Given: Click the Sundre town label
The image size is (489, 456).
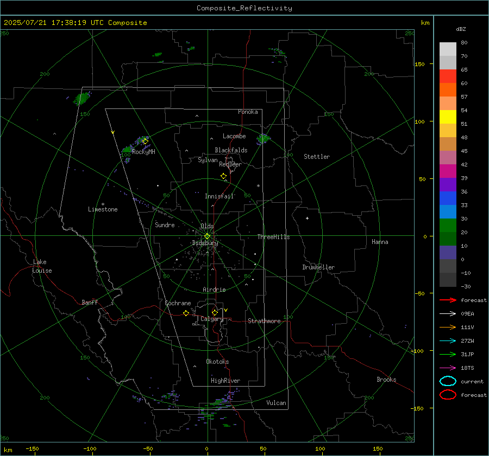Looking at the screenshot, I should click(165, 224).
